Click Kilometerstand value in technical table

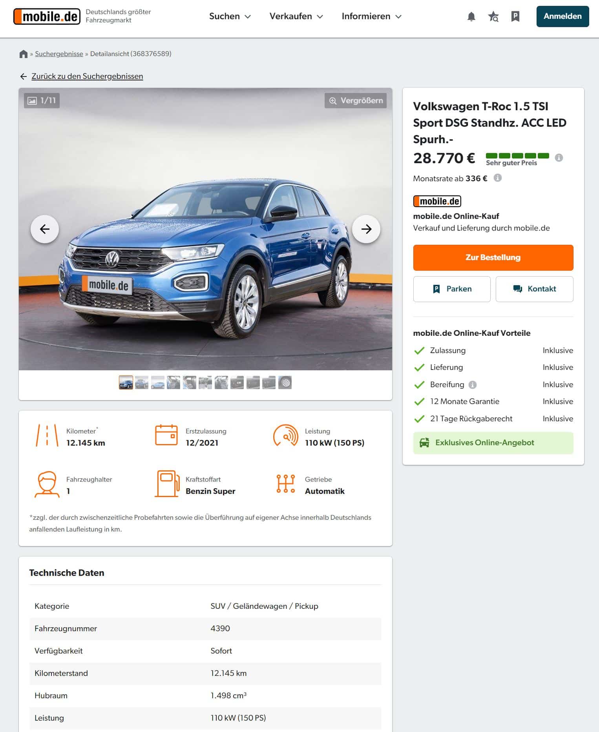228,673
